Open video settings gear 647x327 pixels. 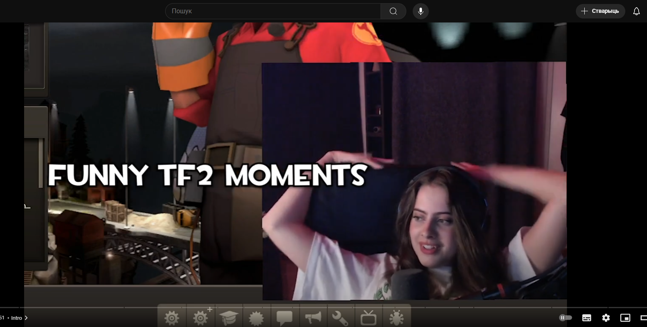coord(606,318)
